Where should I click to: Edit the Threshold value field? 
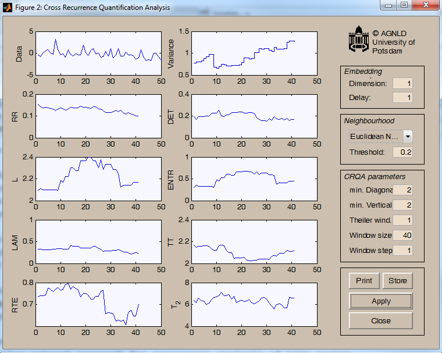[402, 152]
